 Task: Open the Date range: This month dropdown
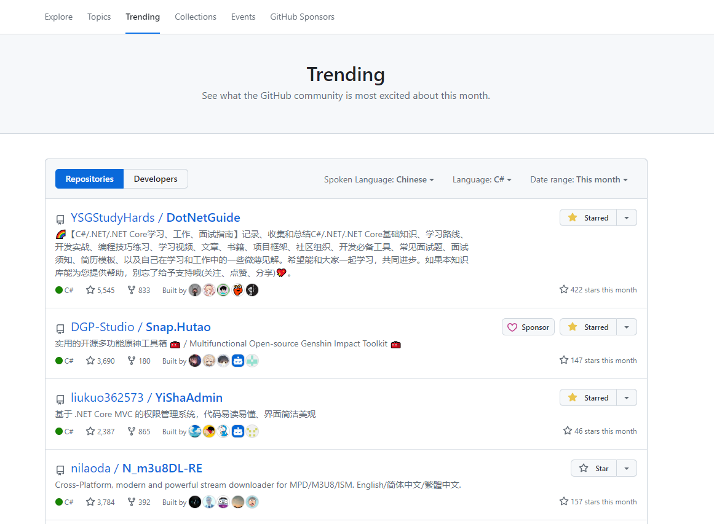coord(579,179)
